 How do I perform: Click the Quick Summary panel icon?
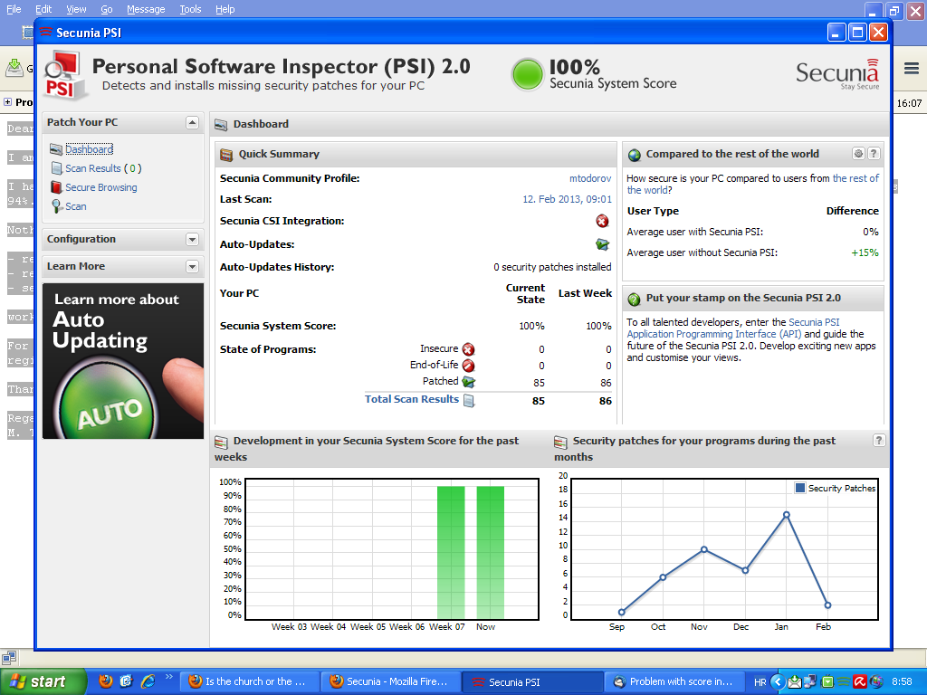tap(226, 155)
